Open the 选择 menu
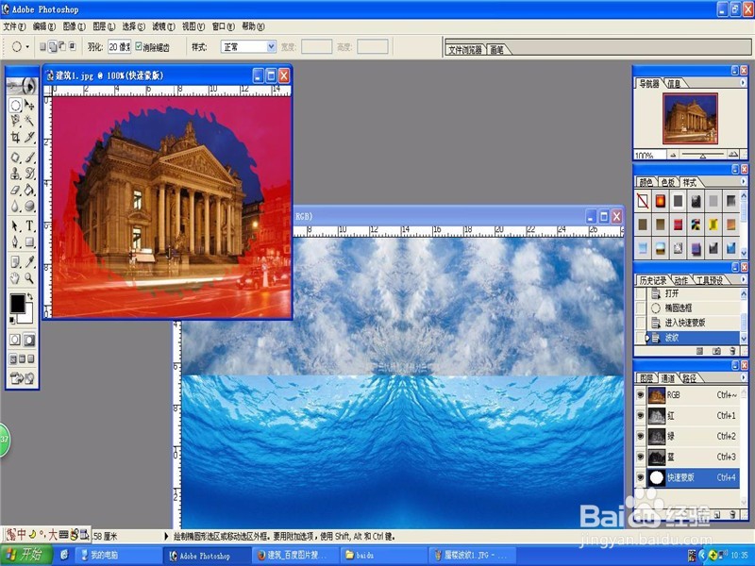Screen dimensions: 755x566 133,26
